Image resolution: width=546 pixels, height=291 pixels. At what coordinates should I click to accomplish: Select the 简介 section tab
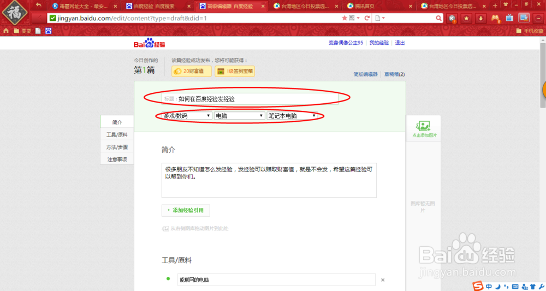[117, 122]
